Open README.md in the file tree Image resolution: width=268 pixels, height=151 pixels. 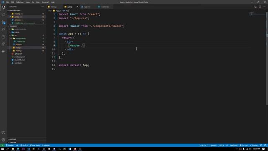tap(19, 60)
